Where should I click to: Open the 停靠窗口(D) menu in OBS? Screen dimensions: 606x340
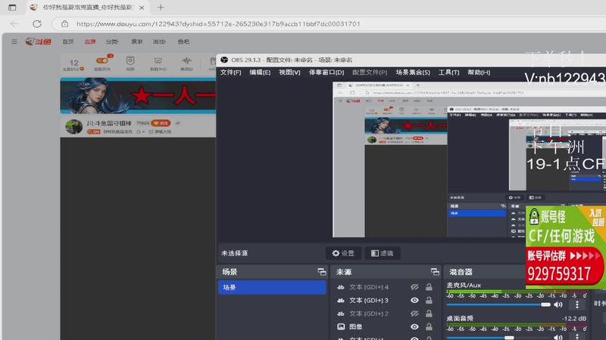(326, 72)
